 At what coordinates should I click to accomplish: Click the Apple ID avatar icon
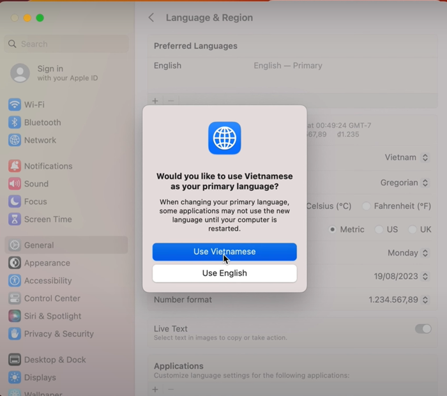coord(20,73)
